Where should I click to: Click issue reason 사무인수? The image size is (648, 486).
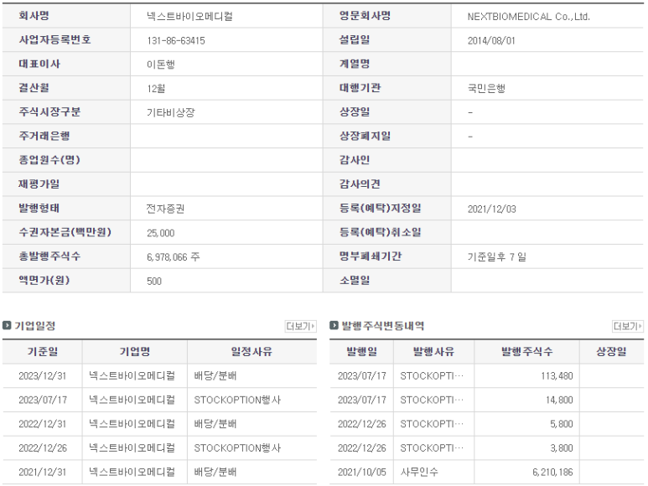coord(419,472)
